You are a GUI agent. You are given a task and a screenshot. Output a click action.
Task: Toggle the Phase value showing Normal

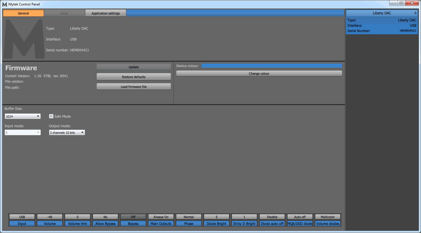tap(189, 217)
